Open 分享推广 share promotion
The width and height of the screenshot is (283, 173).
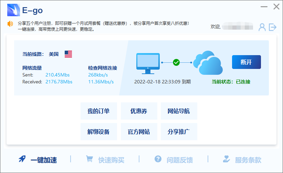pos(179,132)
